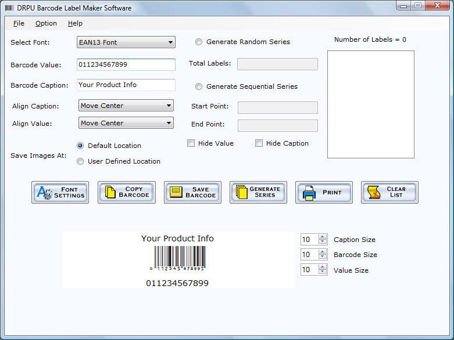This screenshot has width=454, height=340.
Task: Choose Default Location radio button
Action: (80, 146)
